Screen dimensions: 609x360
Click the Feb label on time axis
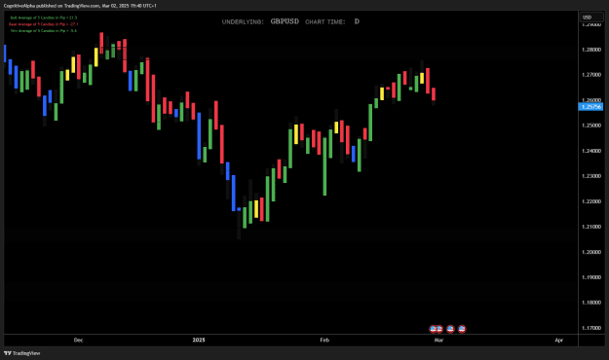click(324, 340)
